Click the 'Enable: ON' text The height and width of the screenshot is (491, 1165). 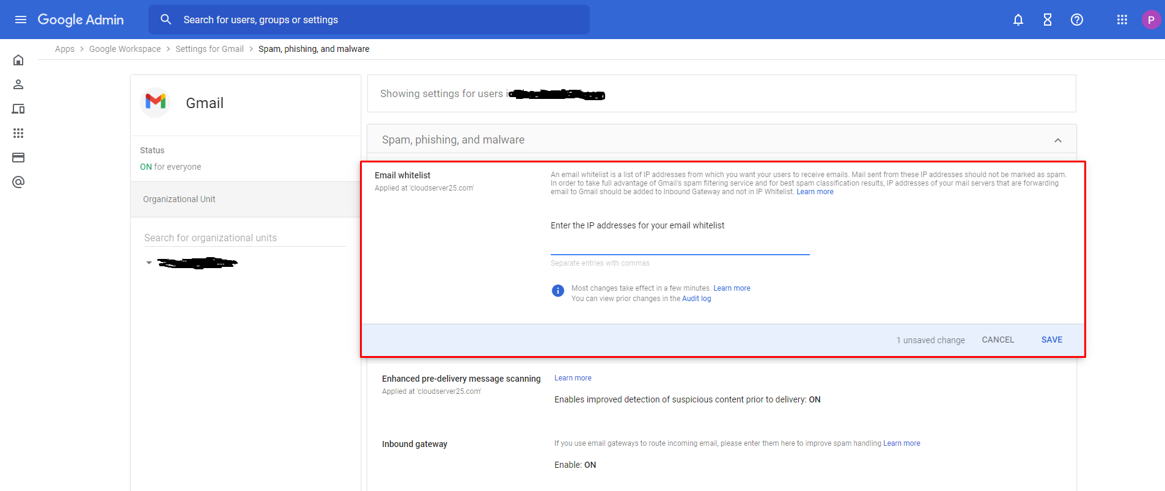[575, 465]
